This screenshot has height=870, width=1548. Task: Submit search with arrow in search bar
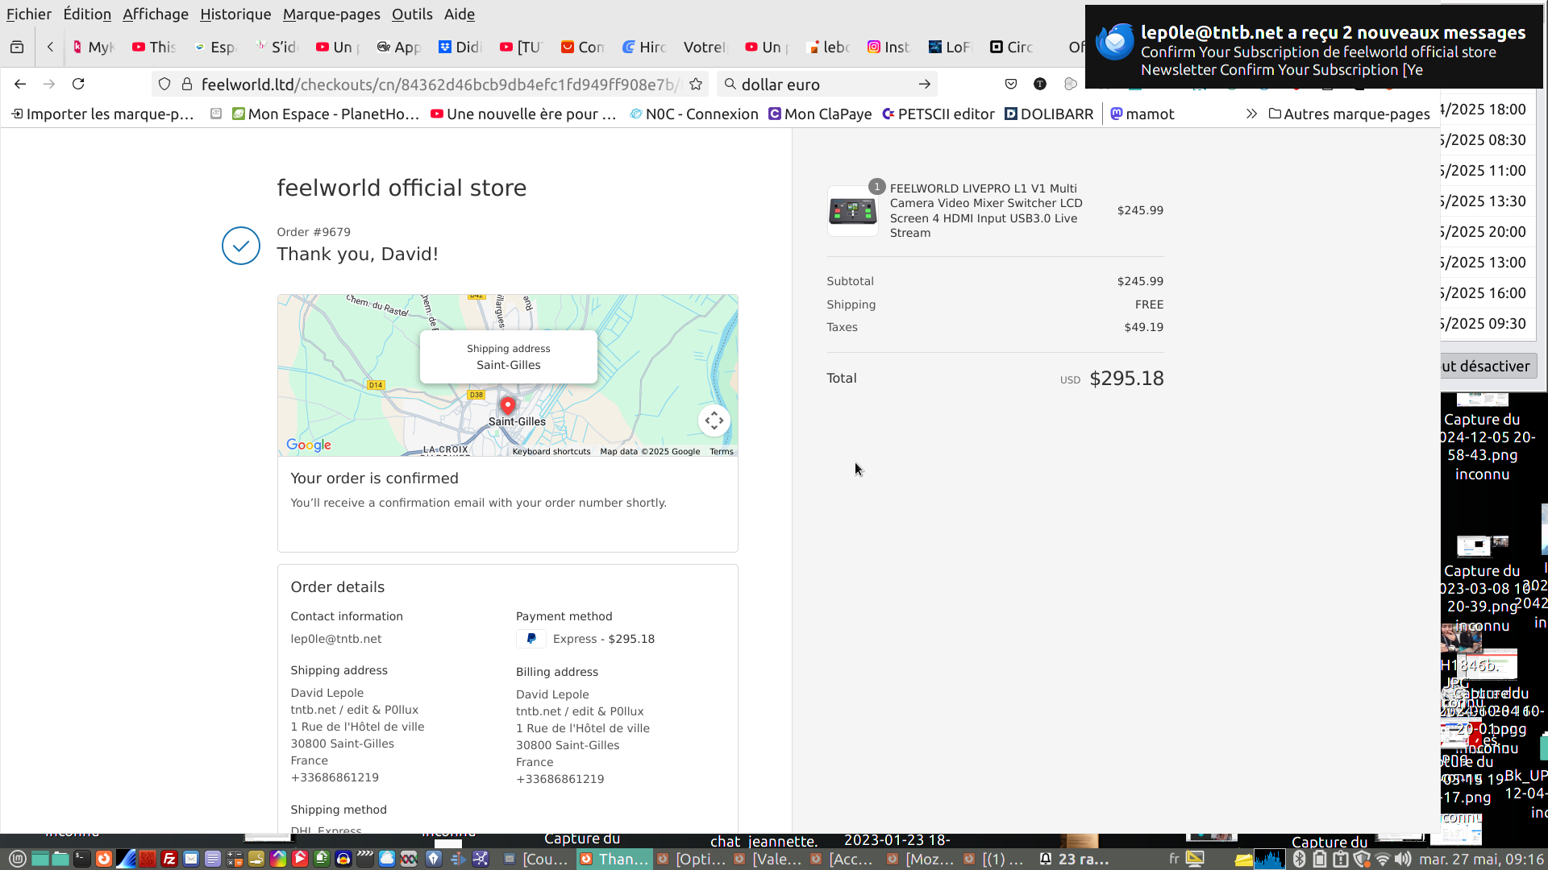coord(924,84)
